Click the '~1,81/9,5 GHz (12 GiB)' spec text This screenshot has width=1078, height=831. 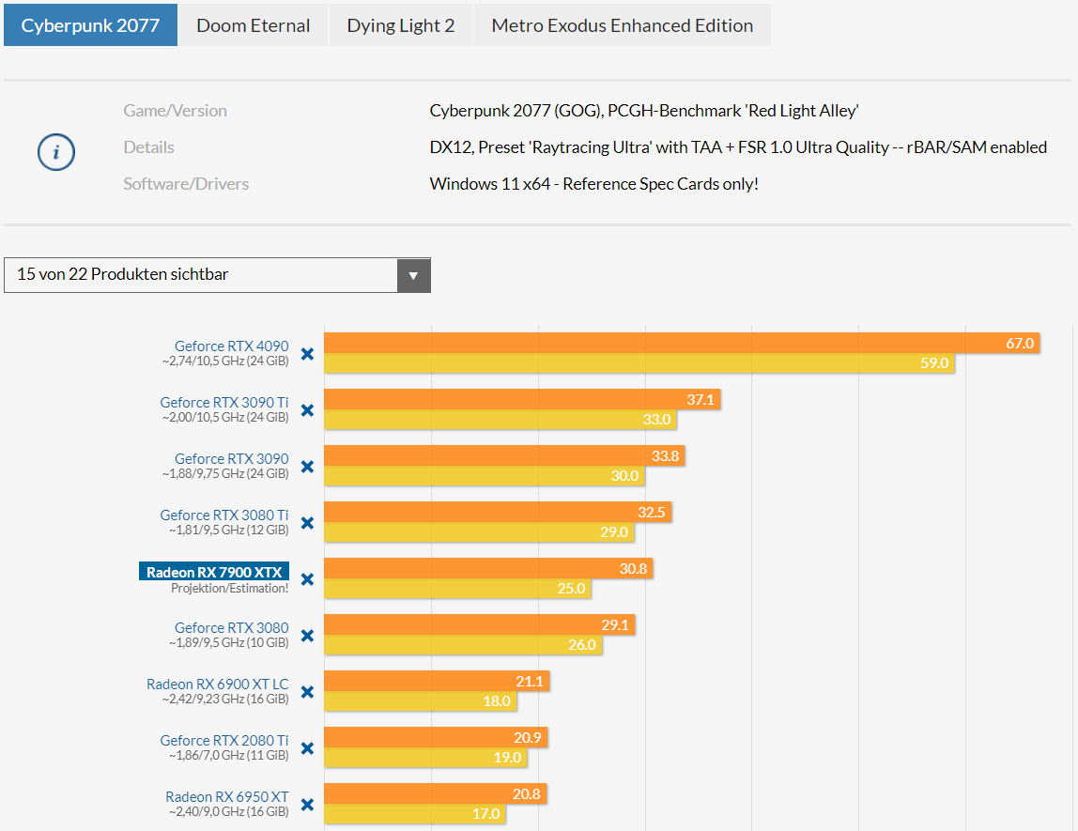pyautogui.click(x=229, y=531)
